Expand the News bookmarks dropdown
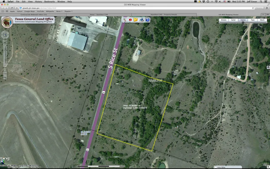This screenshot has height=169, width=270. click(59, 11)
